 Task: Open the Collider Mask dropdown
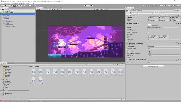point(164,46)
